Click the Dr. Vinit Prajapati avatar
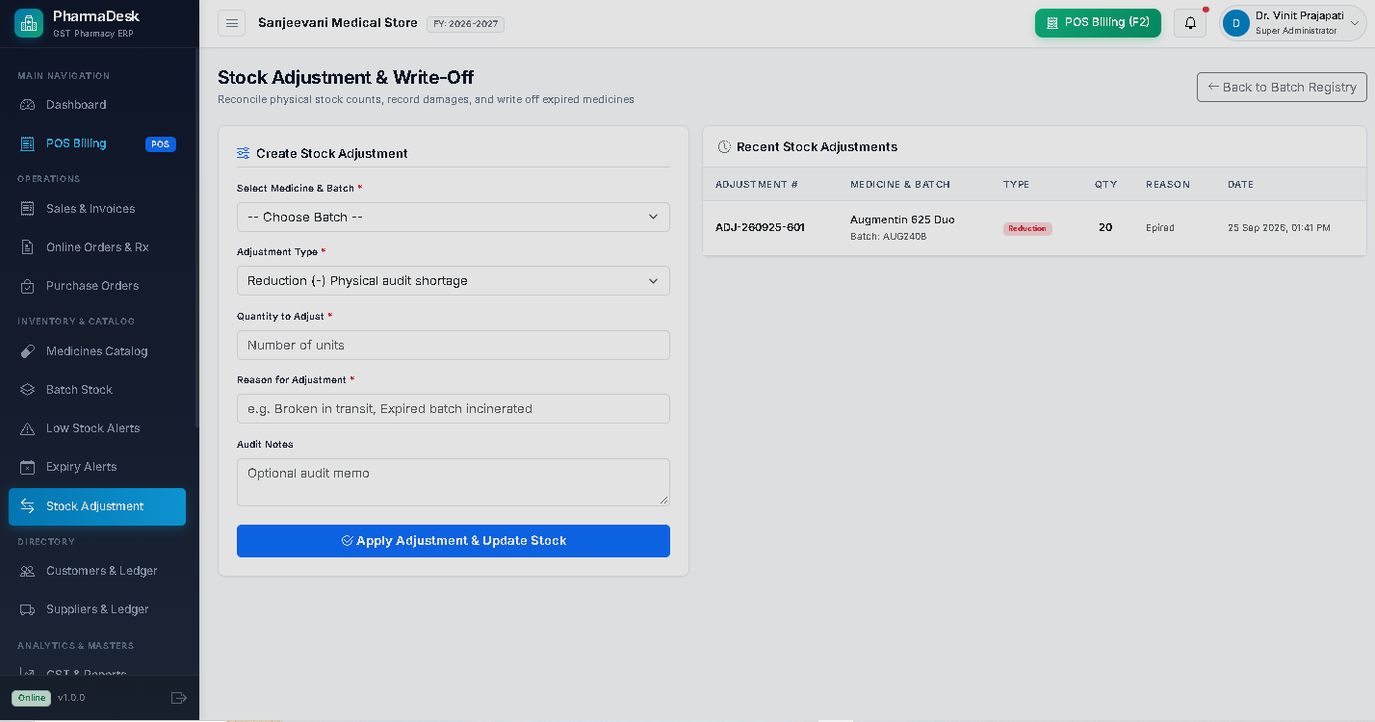 coord(1235,23)
